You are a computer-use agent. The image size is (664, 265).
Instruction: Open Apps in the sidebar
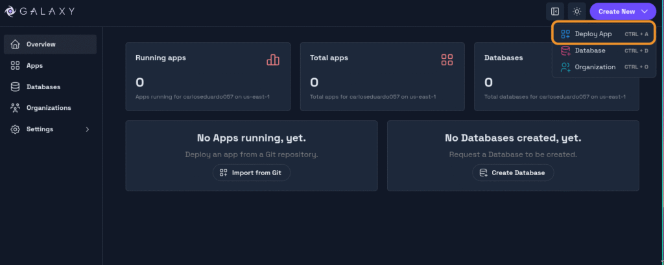point(34,65)
